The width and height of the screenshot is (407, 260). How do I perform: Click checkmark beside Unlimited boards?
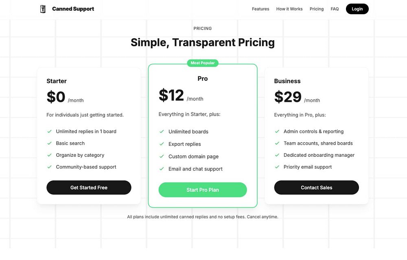tap(162, 132)
